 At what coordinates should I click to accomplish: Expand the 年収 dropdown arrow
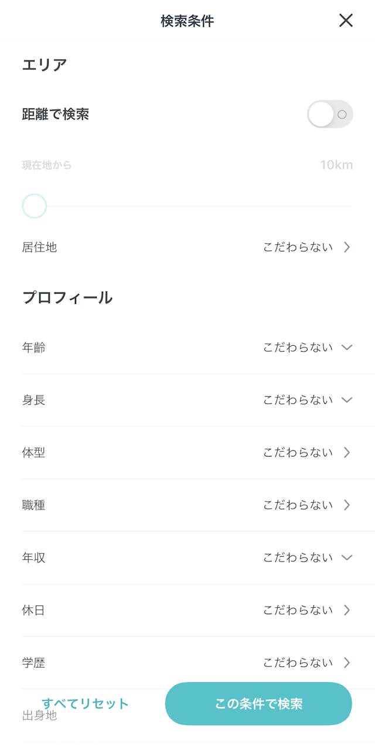(347, 558)
